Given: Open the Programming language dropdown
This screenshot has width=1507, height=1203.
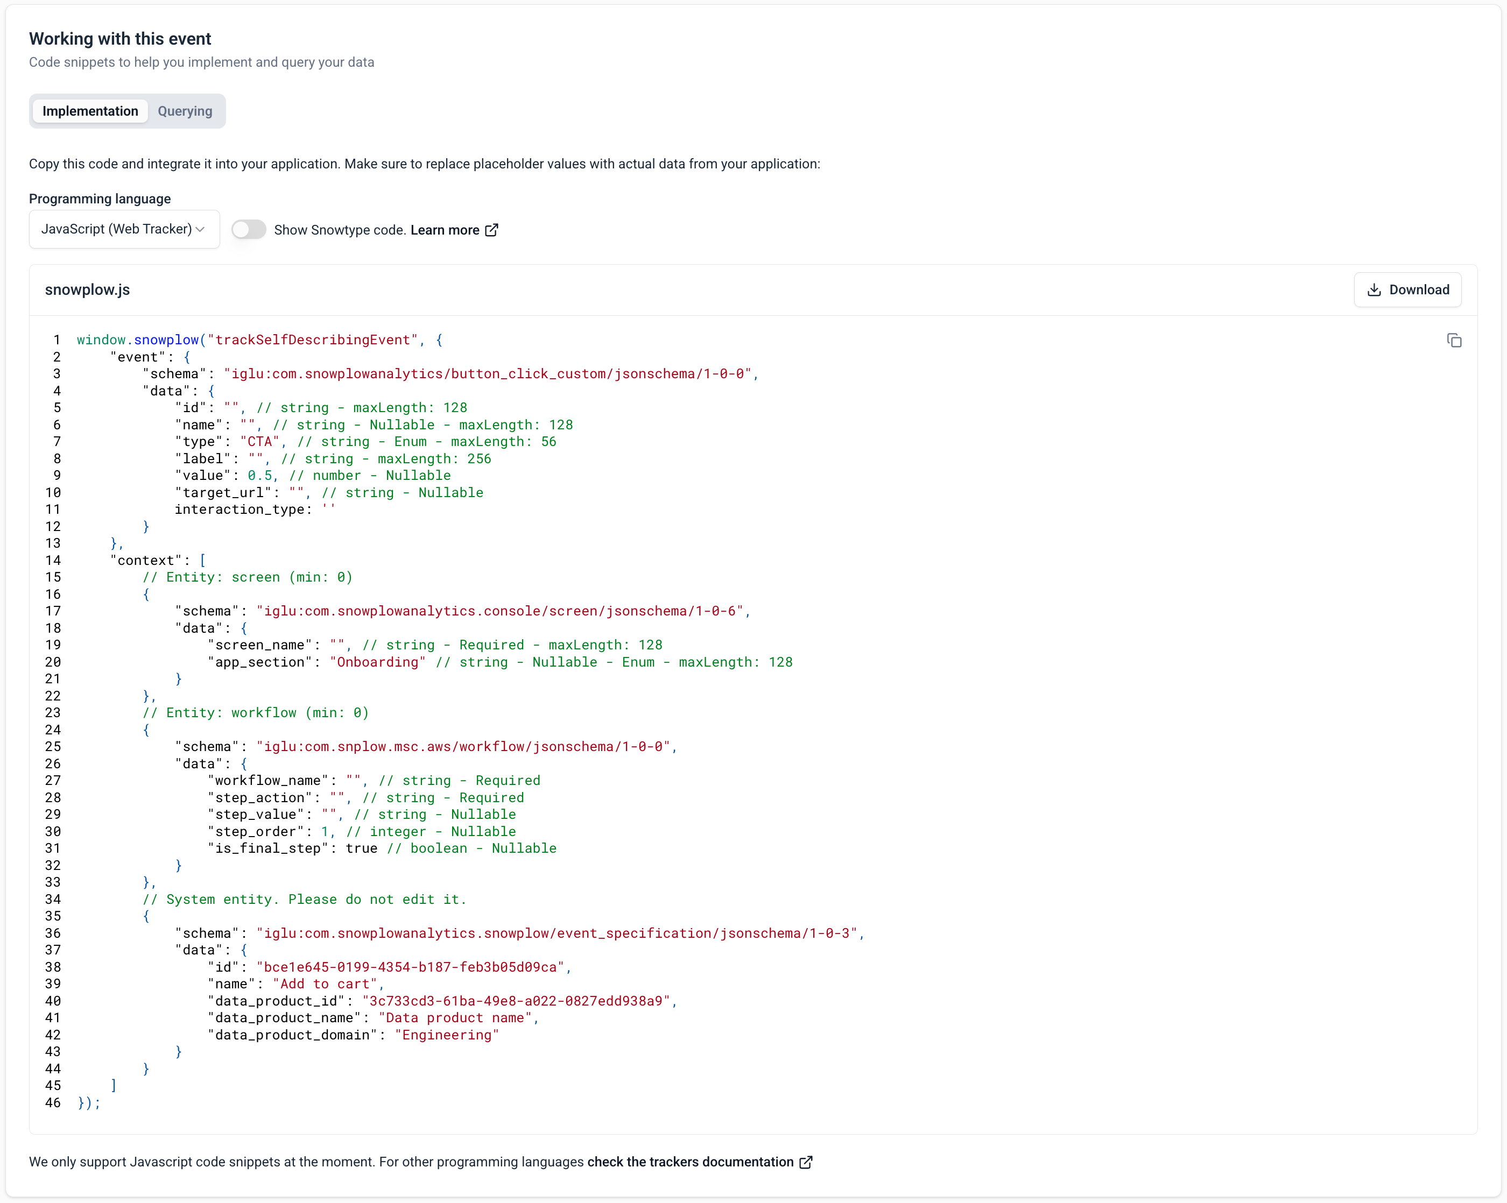Looking at the screenshot, I should coord(124,229).
